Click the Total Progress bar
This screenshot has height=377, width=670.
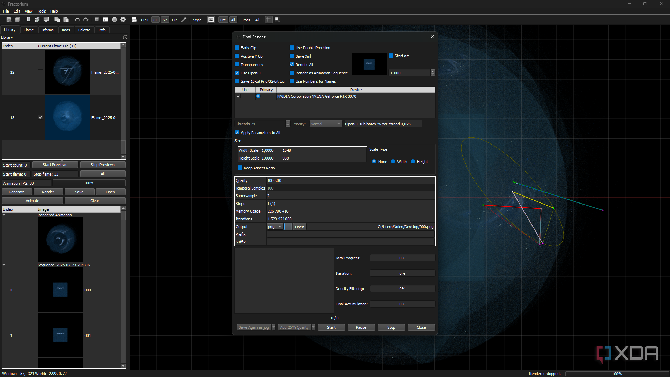[x=402, y=258]
